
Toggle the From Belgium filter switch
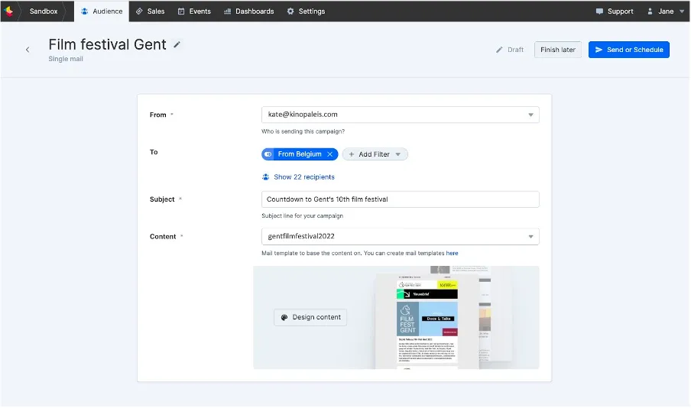coord(268,154)
